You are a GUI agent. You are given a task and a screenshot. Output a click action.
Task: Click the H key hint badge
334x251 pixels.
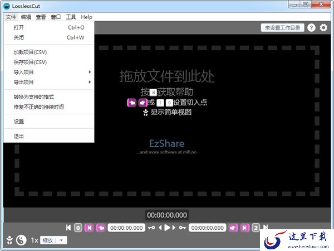click(153, 93)
